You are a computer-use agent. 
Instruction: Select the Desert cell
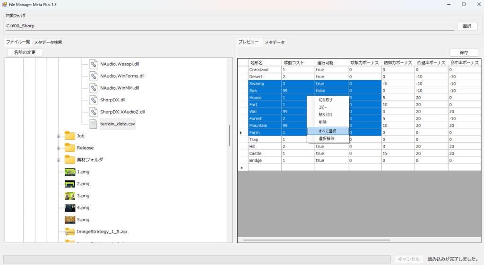[265, 77]
